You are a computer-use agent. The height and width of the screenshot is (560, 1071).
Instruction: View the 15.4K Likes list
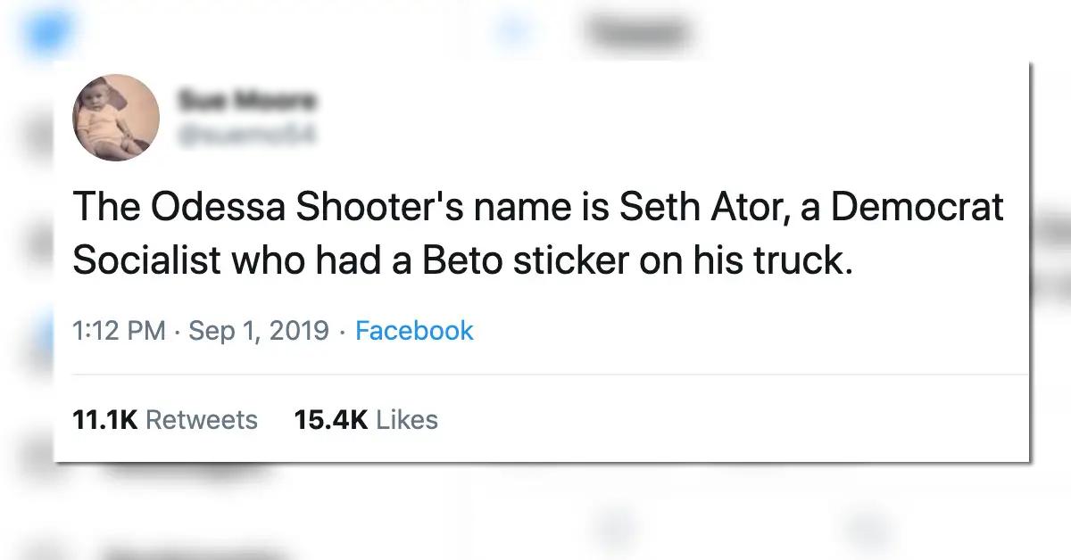pos(366,419)
